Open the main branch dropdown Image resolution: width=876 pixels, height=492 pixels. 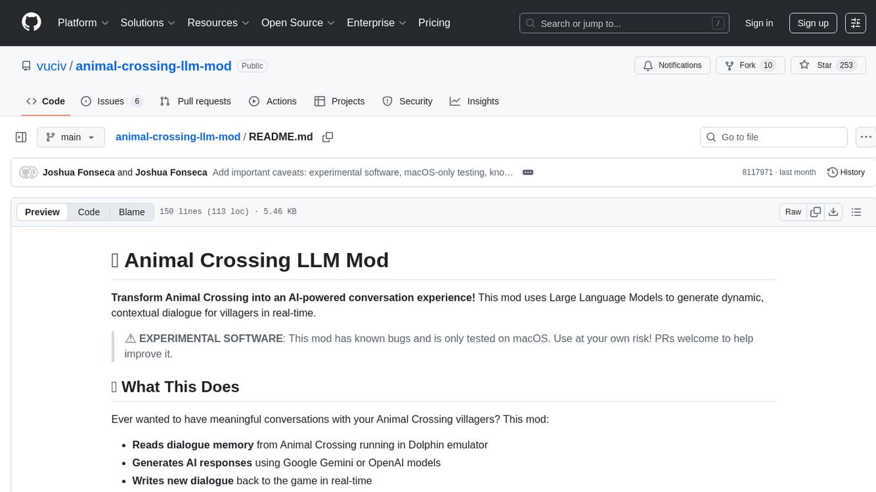[x=71, y=137]
